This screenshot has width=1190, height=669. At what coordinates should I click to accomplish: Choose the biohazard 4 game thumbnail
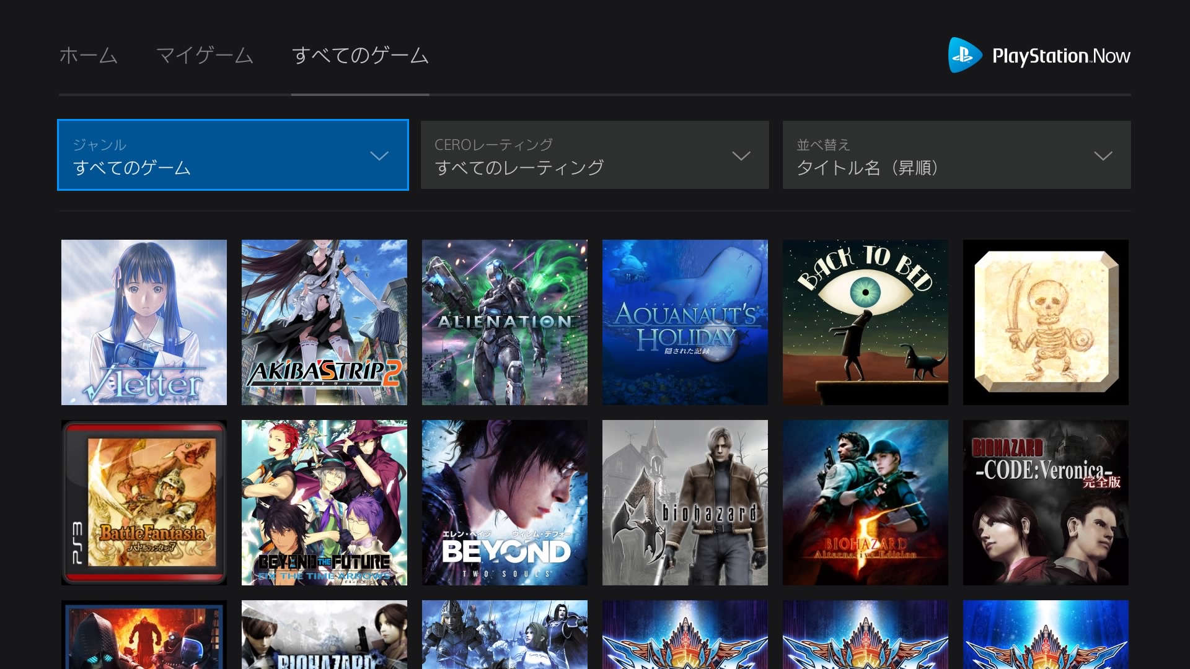[685, 502]
